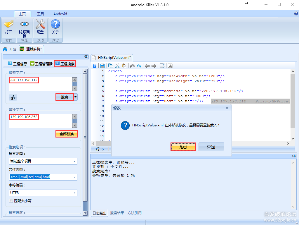
Task: Click the paste clipboard icon
Action: click(x=124, y=66)
